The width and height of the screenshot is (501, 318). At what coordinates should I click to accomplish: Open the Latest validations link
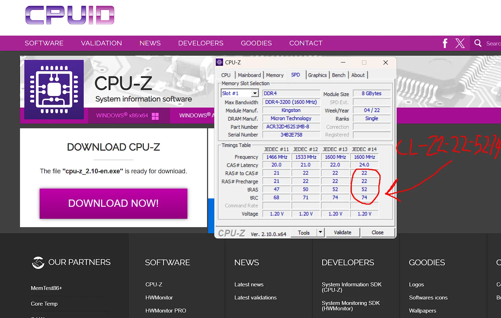click(x=255, y=298)
